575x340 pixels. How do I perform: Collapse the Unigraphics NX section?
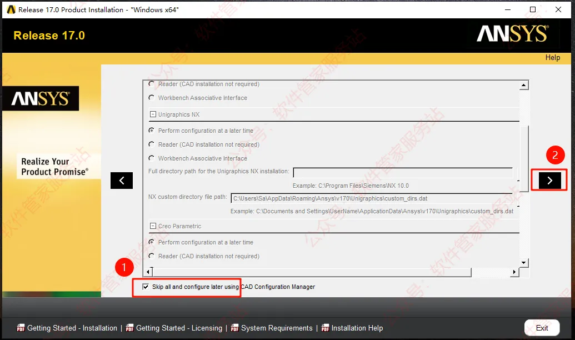(x=153, y=114)
